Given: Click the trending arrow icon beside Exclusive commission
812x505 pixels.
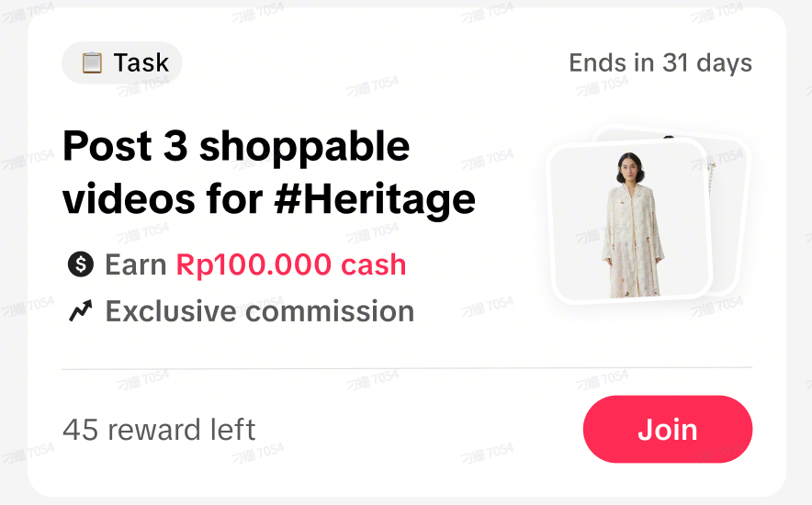Looking at the screenshot, I should coord(81,312).
